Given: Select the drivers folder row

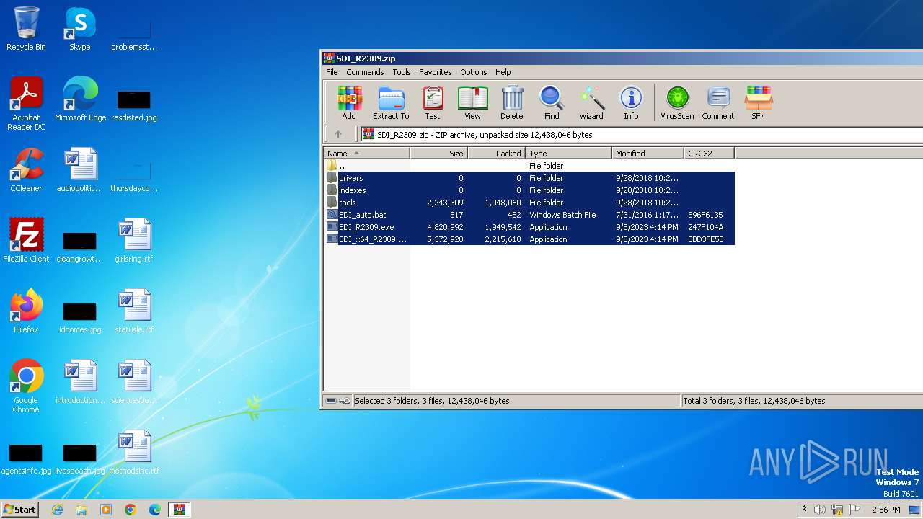Looking at the screenshot, I should click(529, 178).
